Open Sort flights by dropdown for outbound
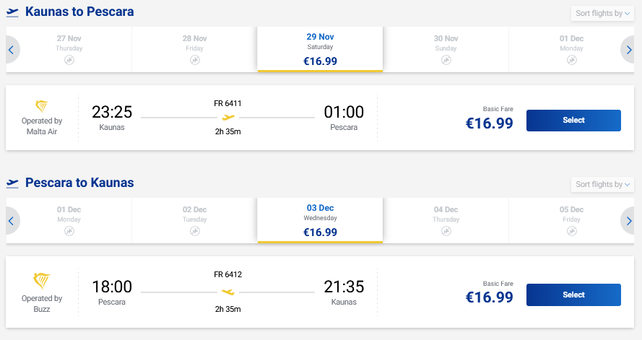The height and width of the screenshot is (340, 642). (602, 13)
